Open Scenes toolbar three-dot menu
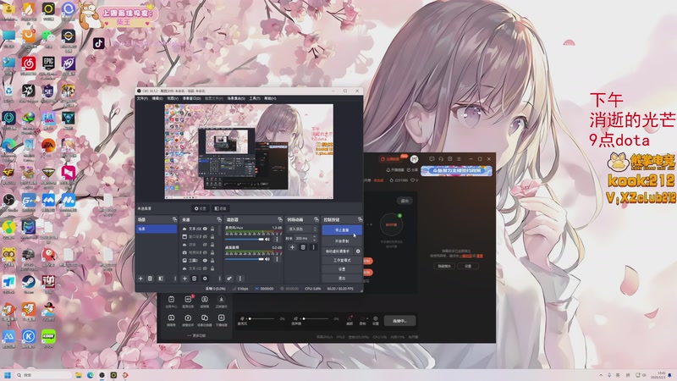Viewport: 677px width, 381px height. point(175,279)
